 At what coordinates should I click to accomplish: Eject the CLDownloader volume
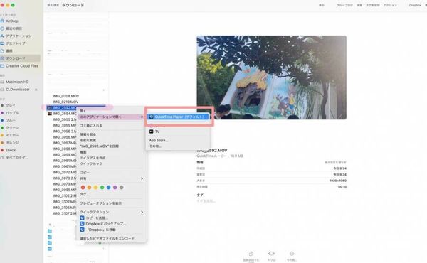(36, 90)
